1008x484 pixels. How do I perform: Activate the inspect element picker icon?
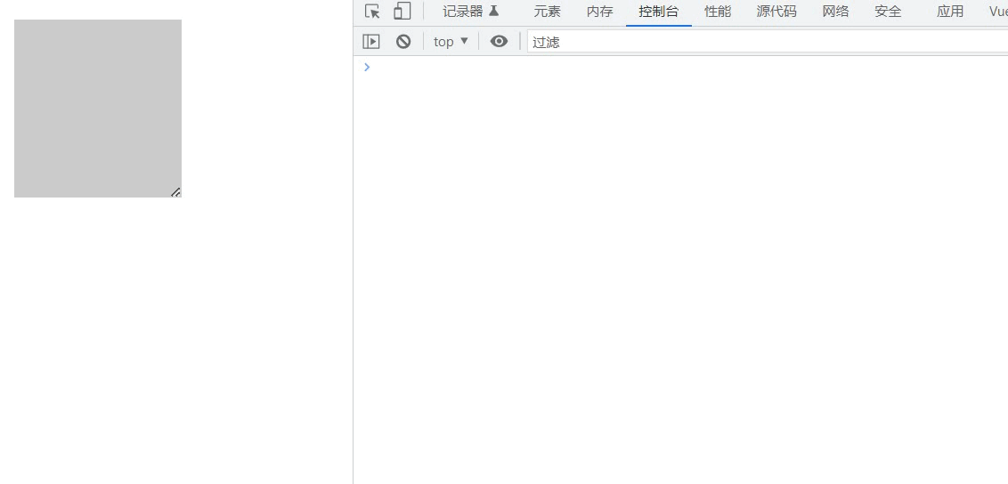[x=372, y=12]
